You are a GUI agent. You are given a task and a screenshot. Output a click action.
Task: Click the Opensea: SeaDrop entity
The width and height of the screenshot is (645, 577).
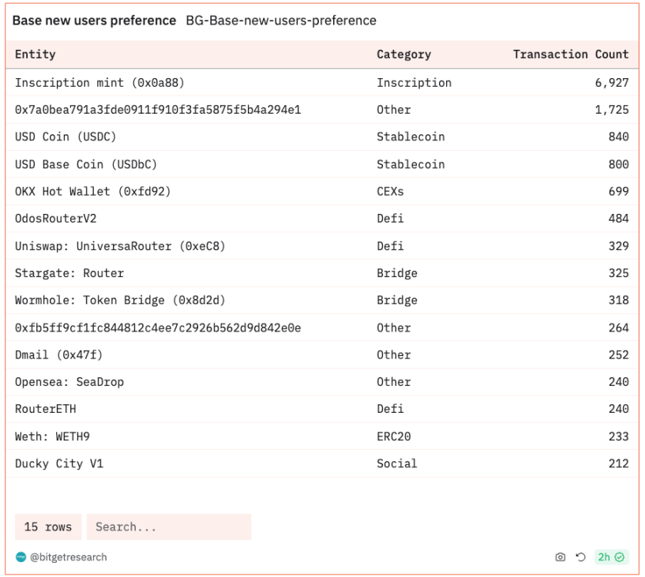point(69,382)
